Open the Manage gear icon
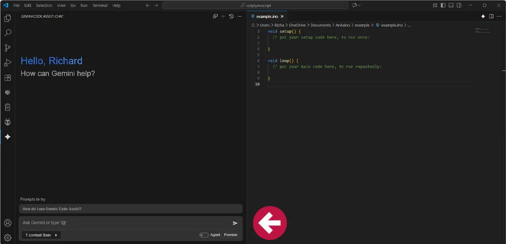This screenshot has width=506, height=244. 8,238
